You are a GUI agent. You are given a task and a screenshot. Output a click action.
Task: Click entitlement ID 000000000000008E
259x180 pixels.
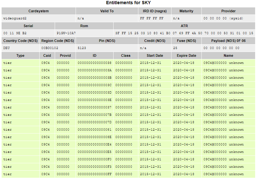[95, 137]
